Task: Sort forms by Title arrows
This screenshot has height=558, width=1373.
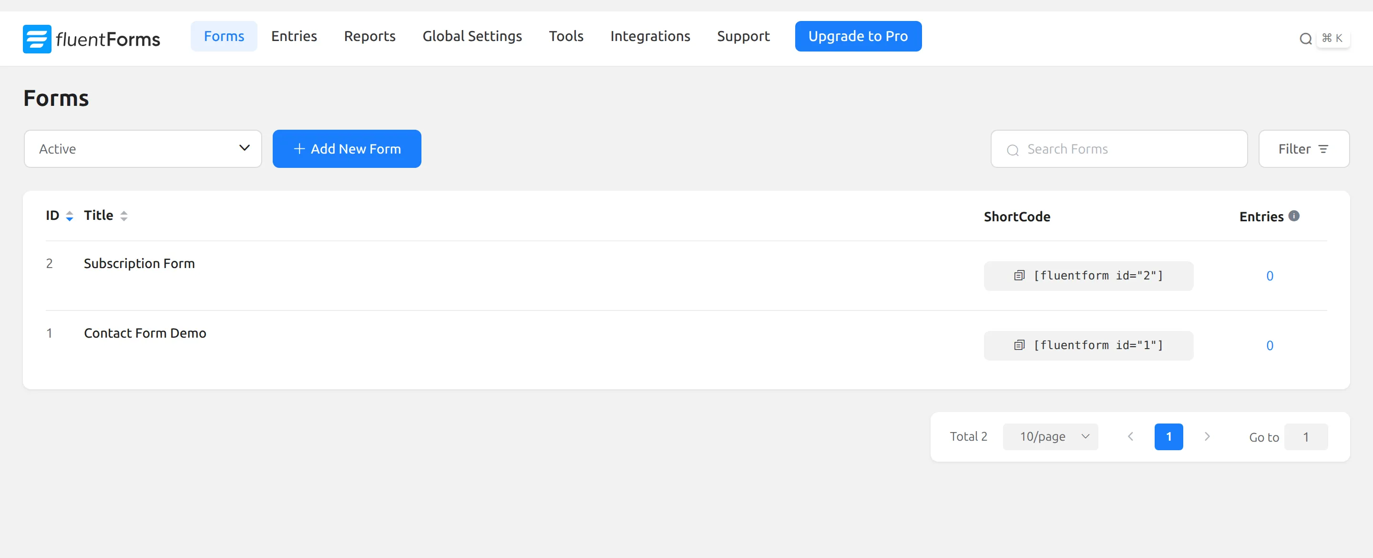Action: 123,216
